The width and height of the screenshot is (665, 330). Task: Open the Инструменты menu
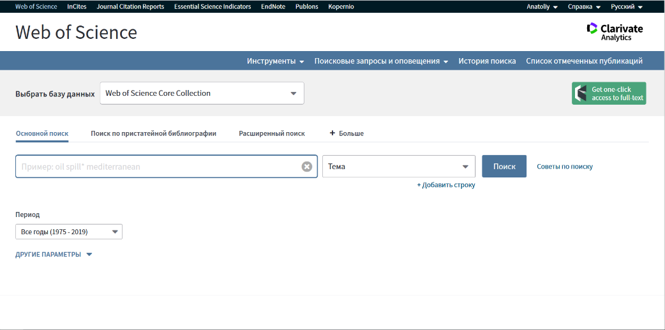[275, 61]
